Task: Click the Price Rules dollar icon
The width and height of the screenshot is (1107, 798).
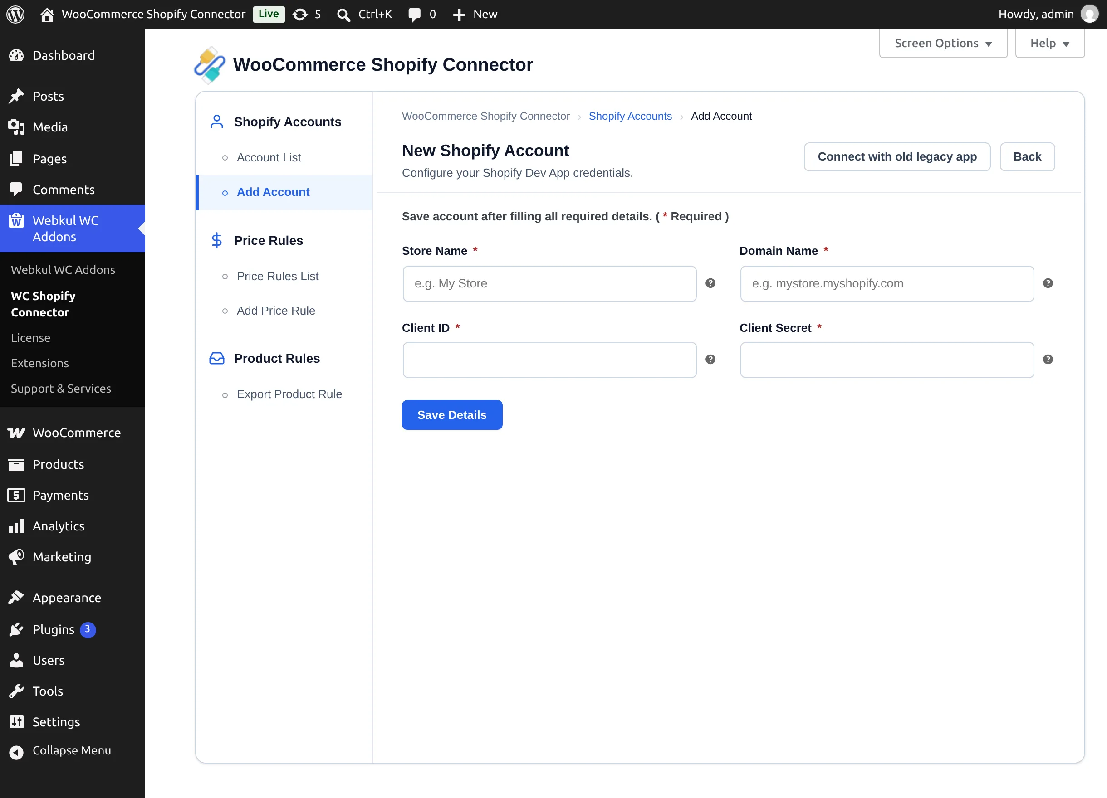Action: [217, 240]
